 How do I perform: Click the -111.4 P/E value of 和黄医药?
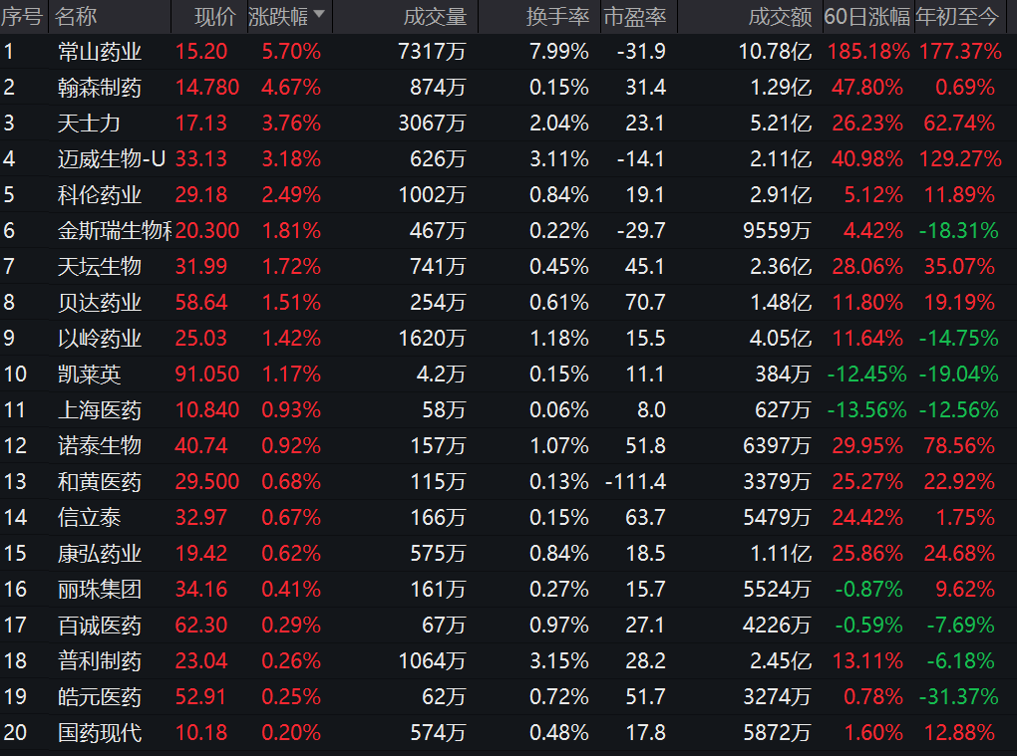(x=635, y=482)
